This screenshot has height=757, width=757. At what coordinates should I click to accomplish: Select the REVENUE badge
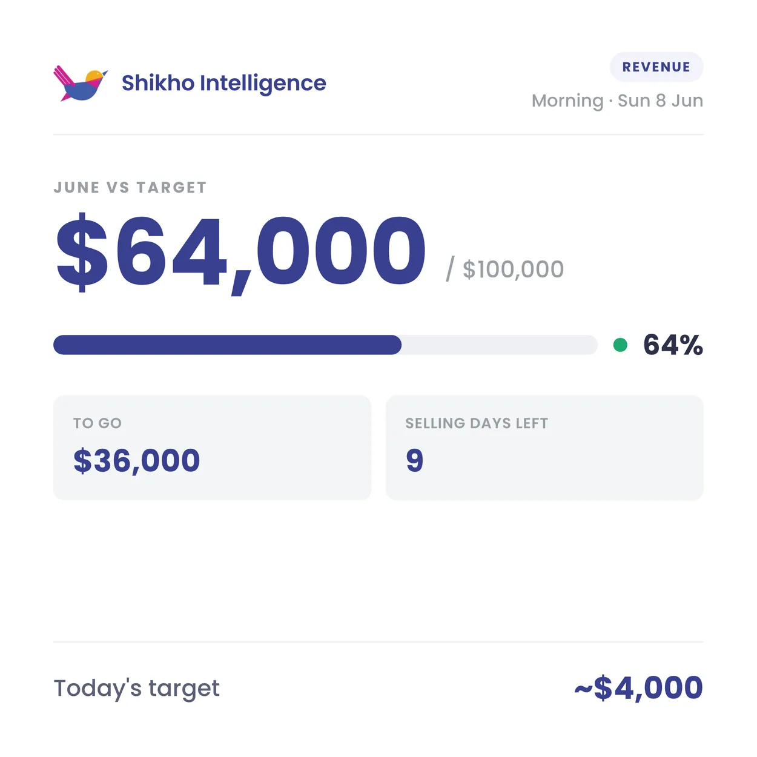[656, 67]
